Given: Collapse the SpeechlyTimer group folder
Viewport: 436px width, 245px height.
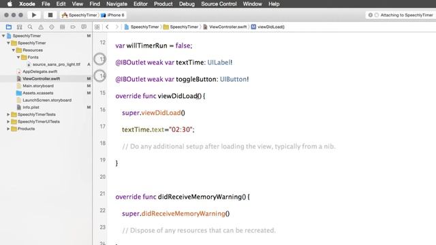Looking at the screenshot, I should 8,43.
